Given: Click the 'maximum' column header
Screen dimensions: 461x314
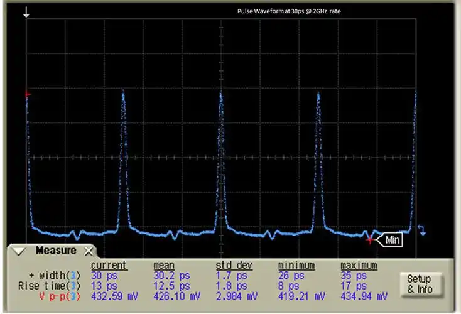Looking at the screenshot, I should coord(359,265).
